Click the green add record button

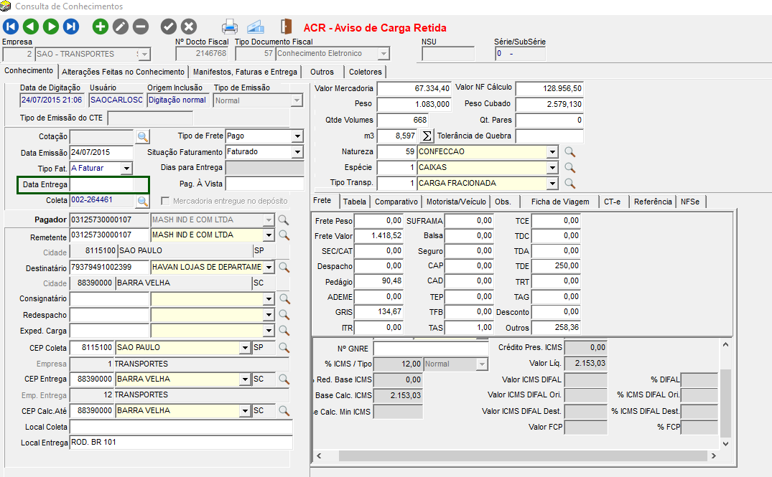click(x=101, y=27)
